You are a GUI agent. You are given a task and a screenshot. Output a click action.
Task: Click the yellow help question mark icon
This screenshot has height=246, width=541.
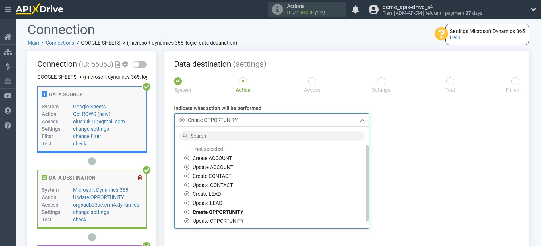pyautogui.click(x=441, y=34)
